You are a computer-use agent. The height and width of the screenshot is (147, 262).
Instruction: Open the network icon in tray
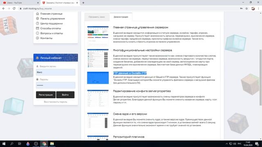230,144
